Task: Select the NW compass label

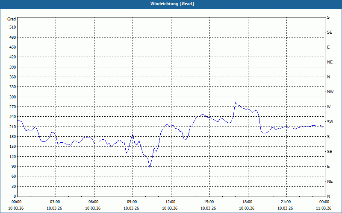Action: (x=330, y=92)
